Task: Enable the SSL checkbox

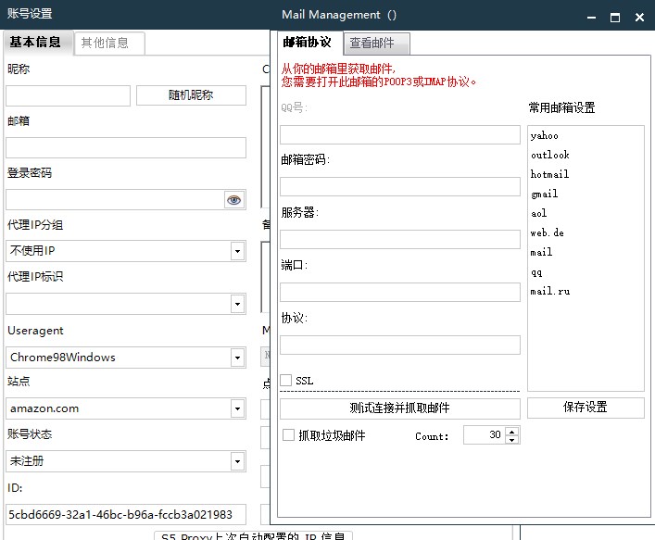Action: [x=286, y=381]
